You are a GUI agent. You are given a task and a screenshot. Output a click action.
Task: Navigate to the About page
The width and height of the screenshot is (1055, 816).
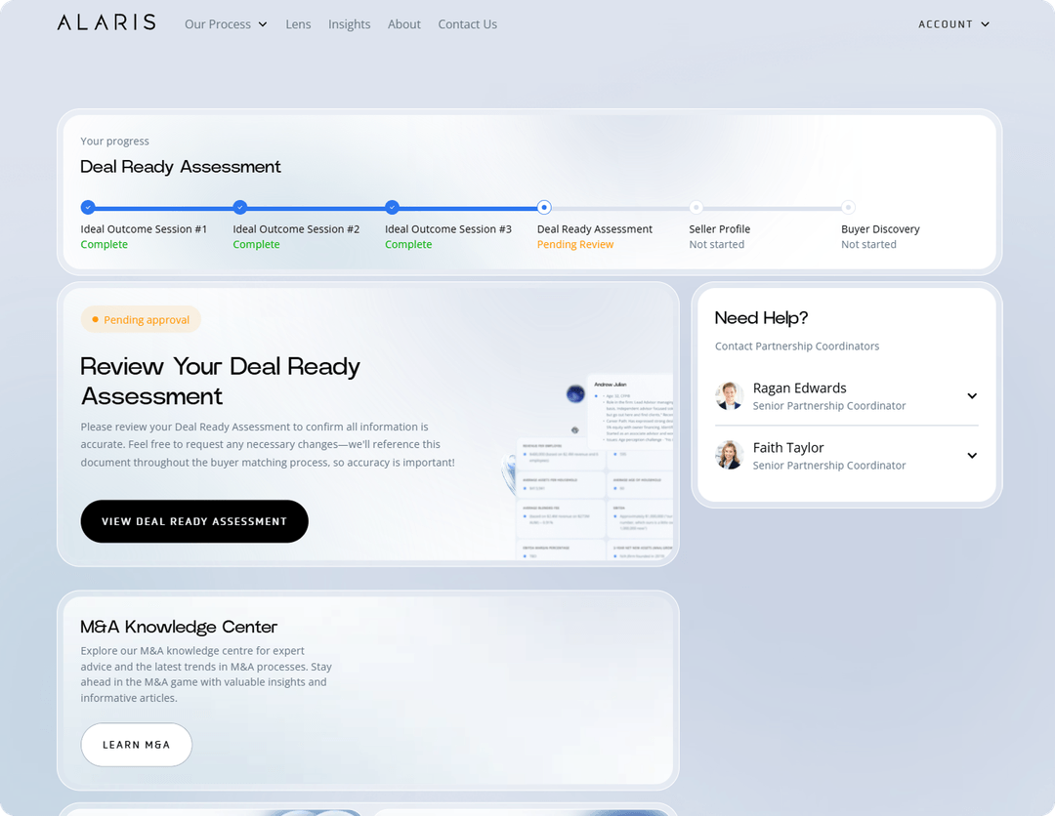(403, 24)
